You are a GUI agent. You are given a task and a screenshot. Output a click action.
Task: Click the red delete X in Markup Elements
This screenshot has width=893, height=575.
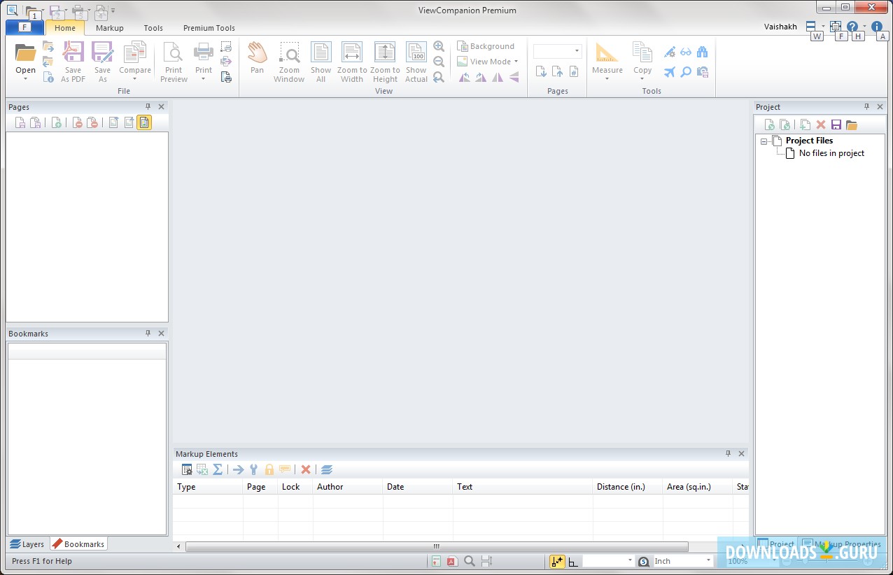[x=305, y=469]
